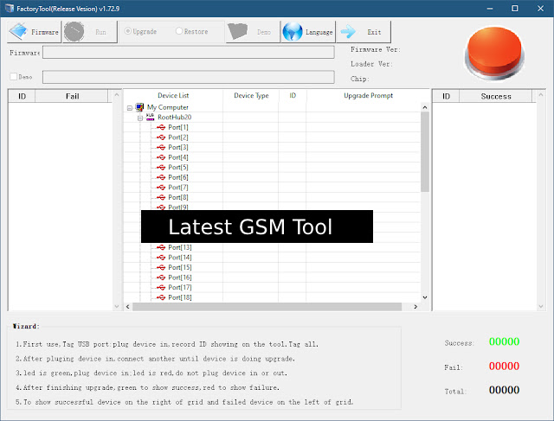Collapse the My Computer tree node
This screenshot has width=554, height=421.
130,108
